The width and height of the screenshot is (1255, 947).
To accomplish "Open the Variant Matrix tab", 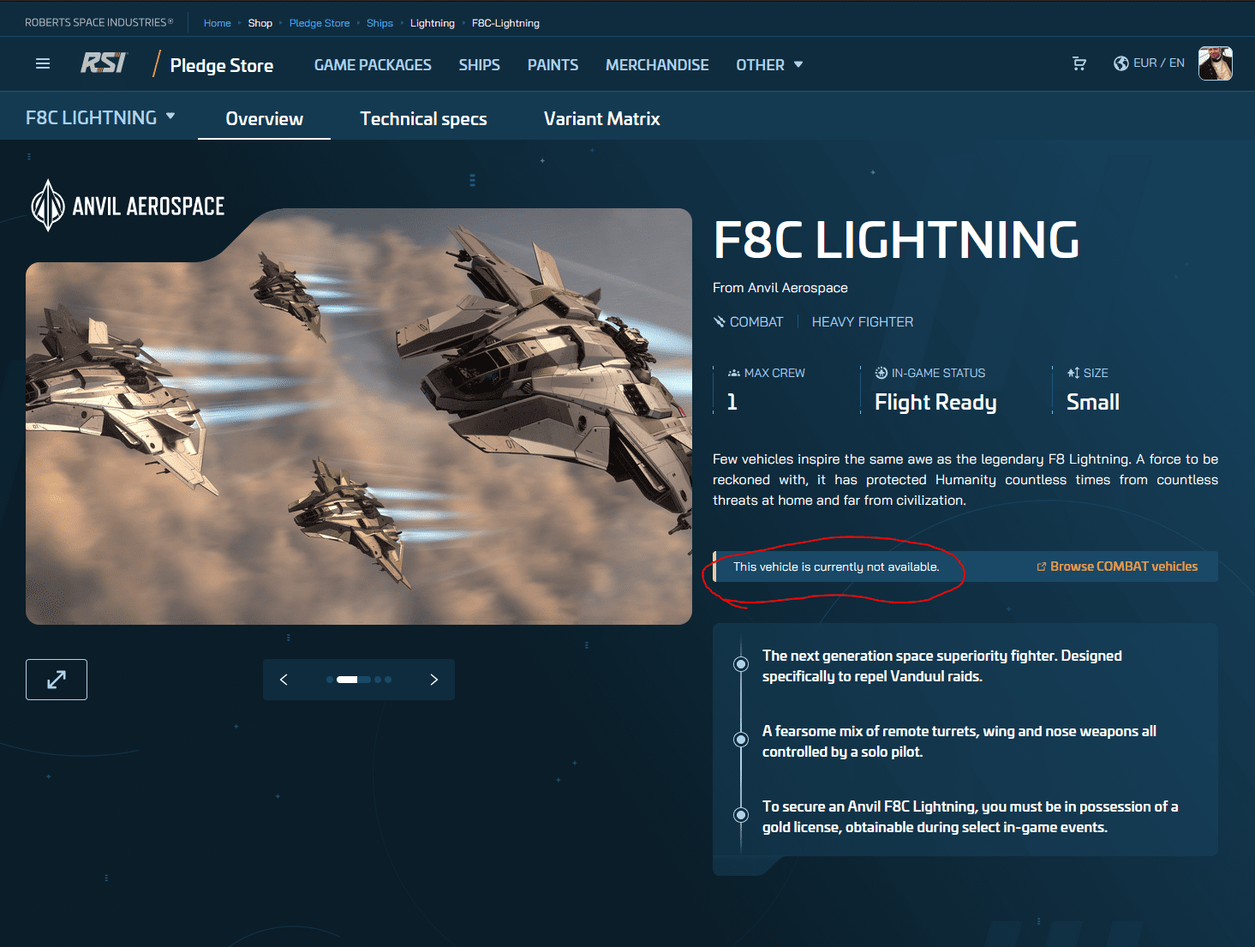I will click(x=601, y=118).
